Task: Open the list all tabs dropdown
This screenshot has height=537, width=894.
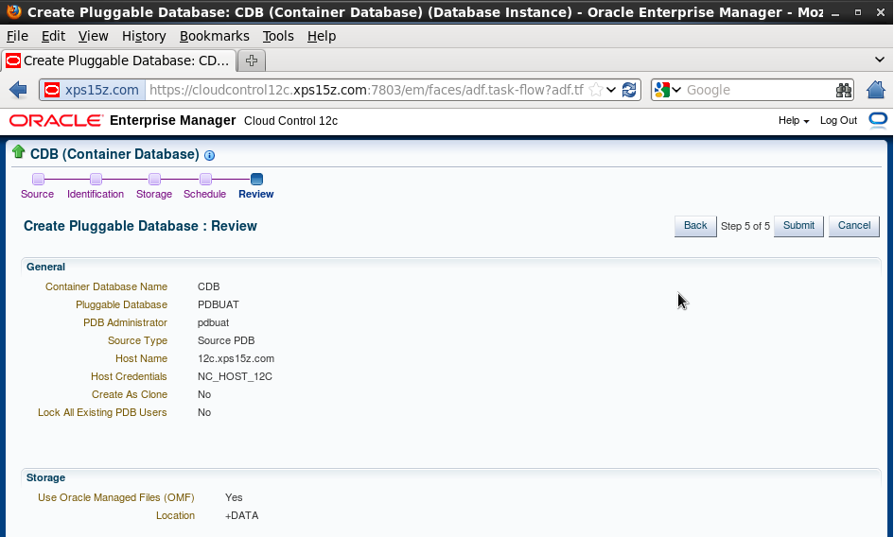Action: pyautogui.click(x=879, y=60)
